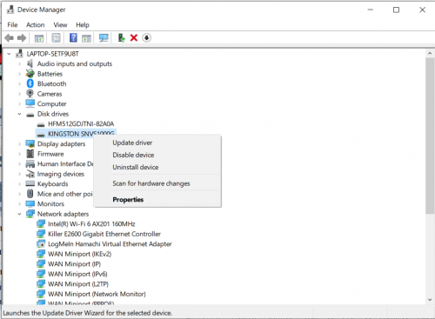The image size is (435, 319).
Task: Collapse the Network adapters category
Action: point(19,214)
